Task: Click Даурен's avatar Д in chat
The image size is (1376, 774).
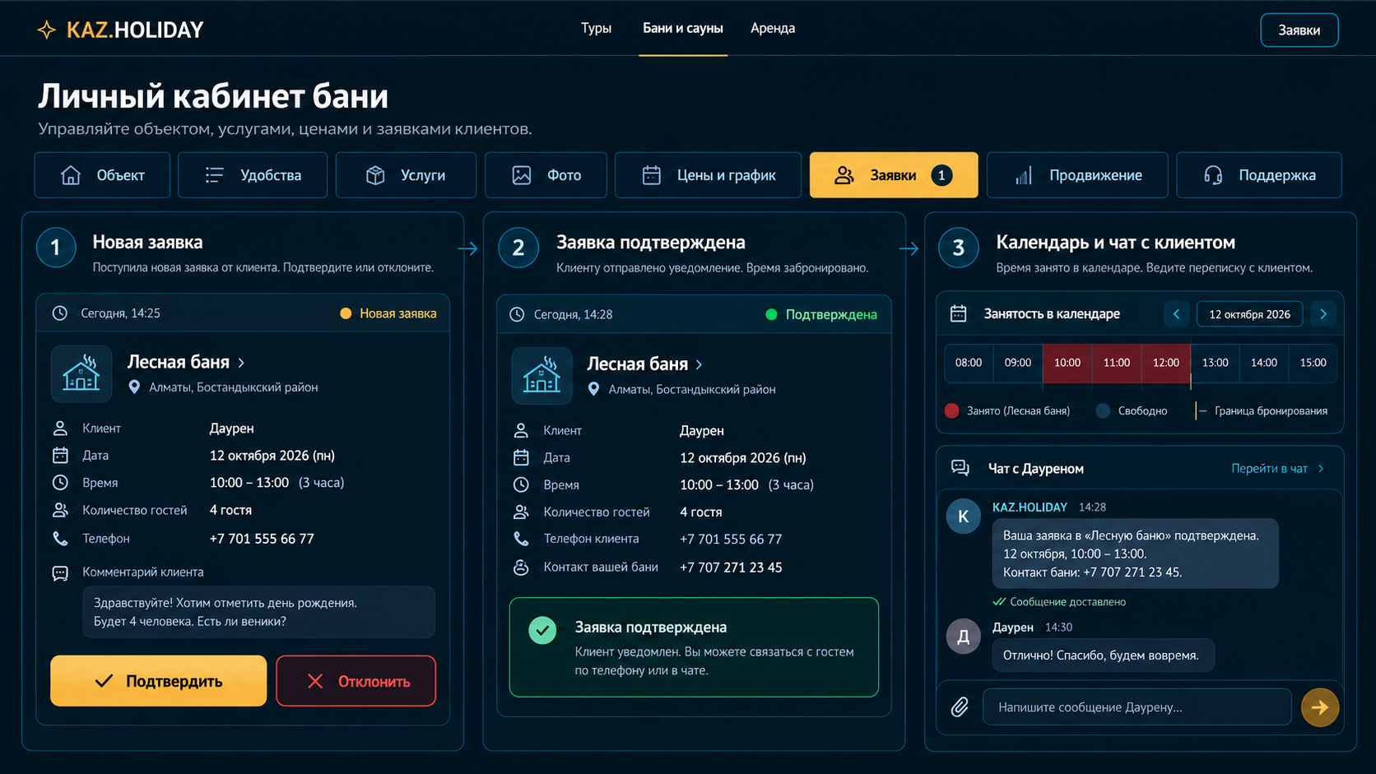Action: 963,637
